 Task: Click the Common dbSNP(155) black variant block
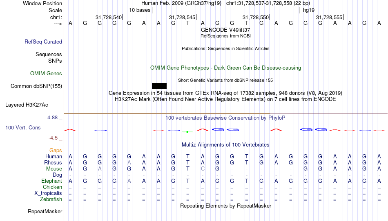click(159, 86)
